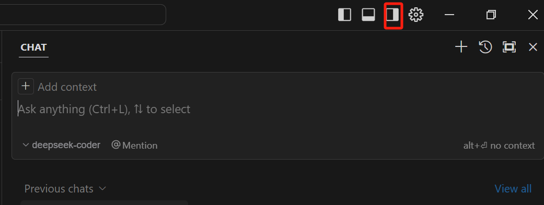Toggle the secondary side bar icon highlighted in red
This screenshot has height=205, width=544.
tap(393, 15)
